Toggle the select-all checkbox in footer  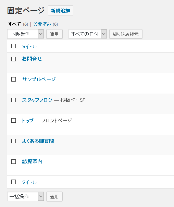click(14, 182)
